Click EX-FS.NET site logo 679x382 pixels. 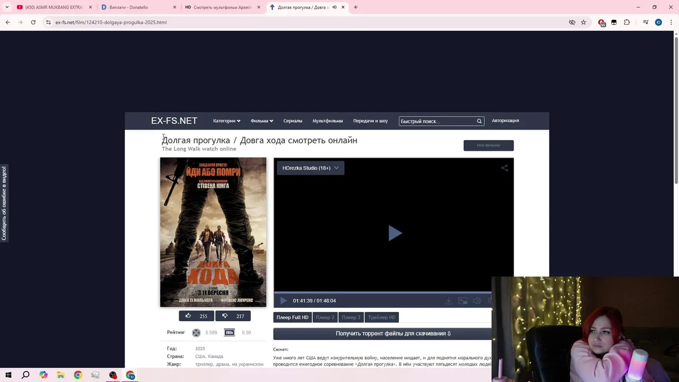(174, 121)
